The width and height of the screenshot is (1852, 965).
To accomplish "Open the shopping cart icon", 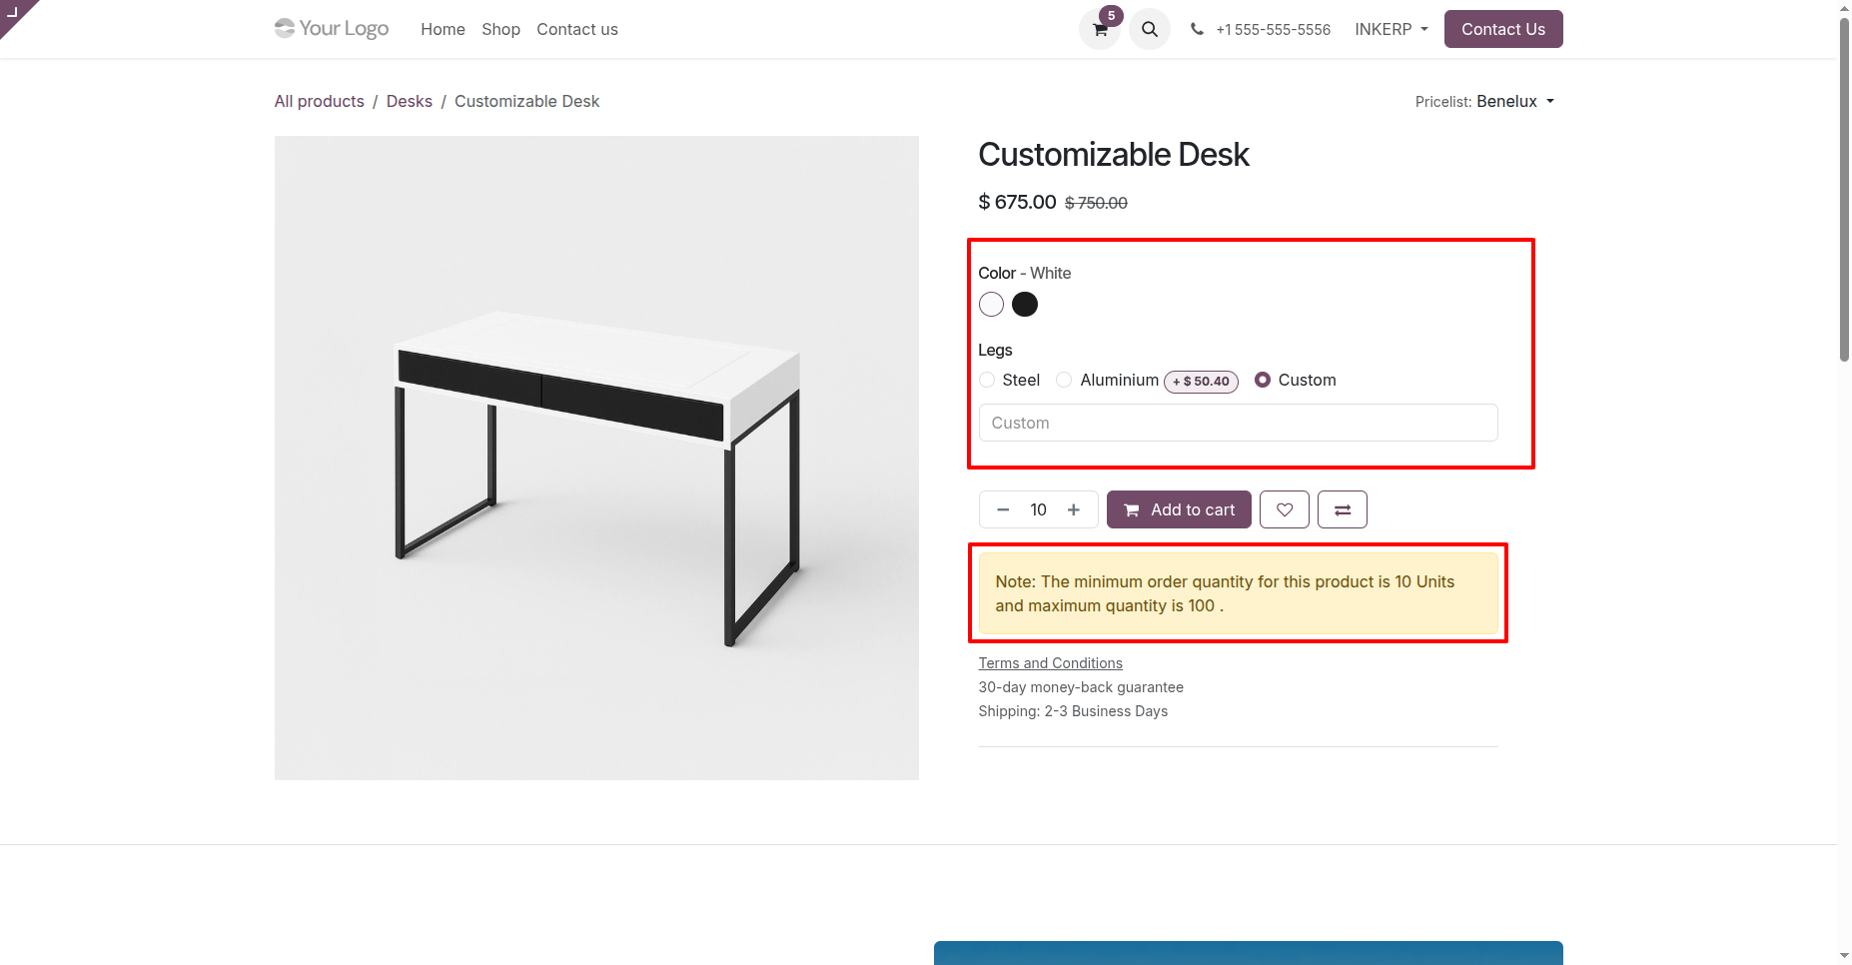I will [1100, 30].
